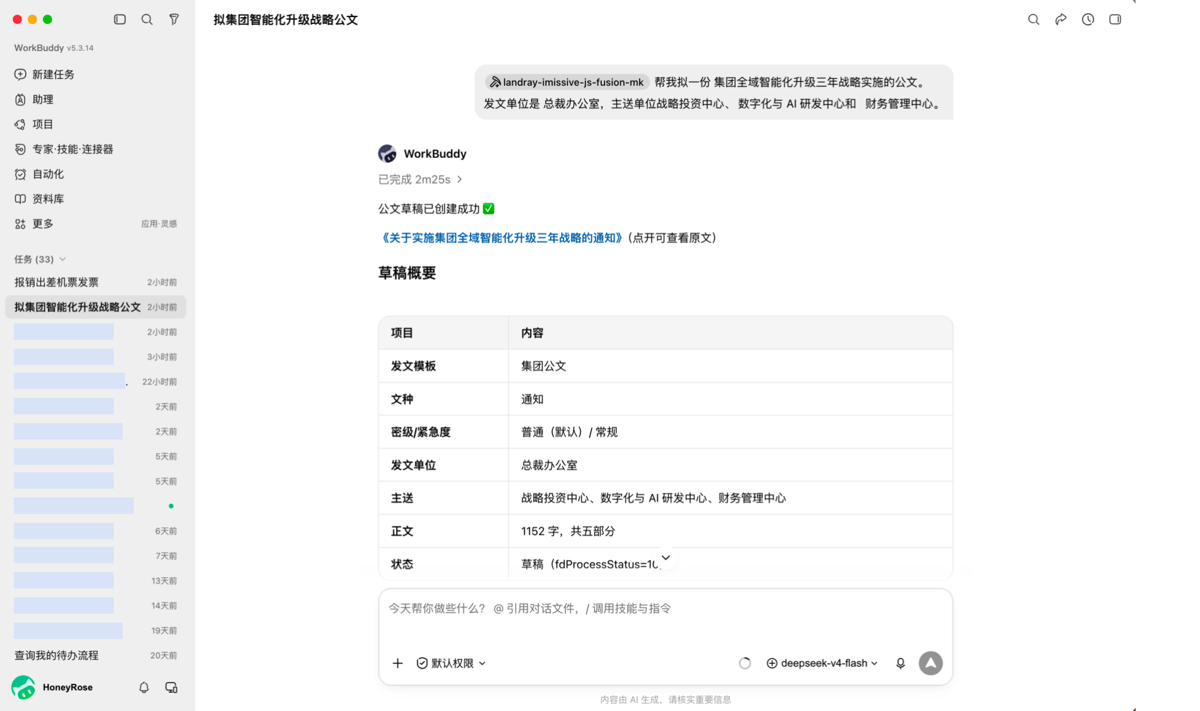Click the 集团公文 table cell

coord(730,366)
